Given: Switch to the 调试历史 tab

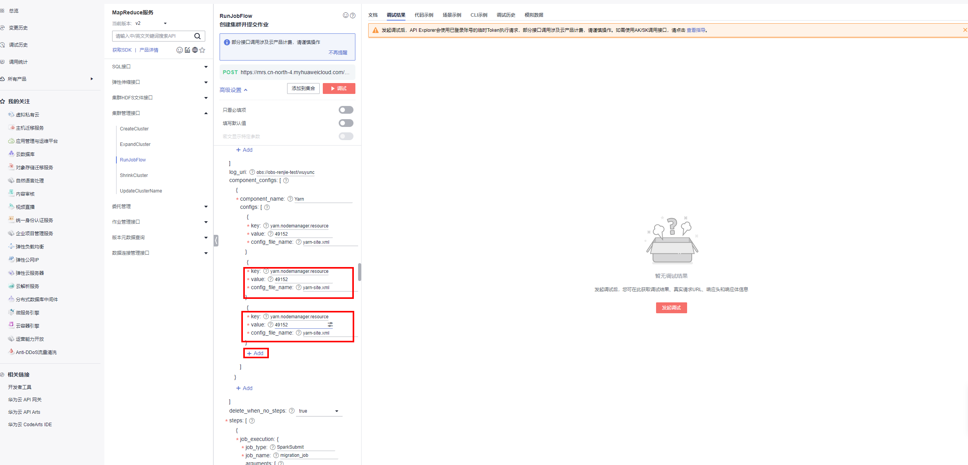Looking at the screenshot, I should pyautogui.click(x=506, y=15).
